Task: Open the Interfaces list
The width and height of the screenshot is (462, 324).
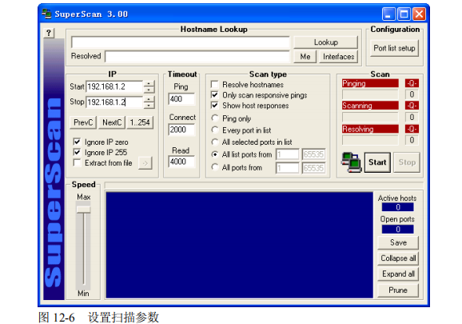Action: click(339, 57)
